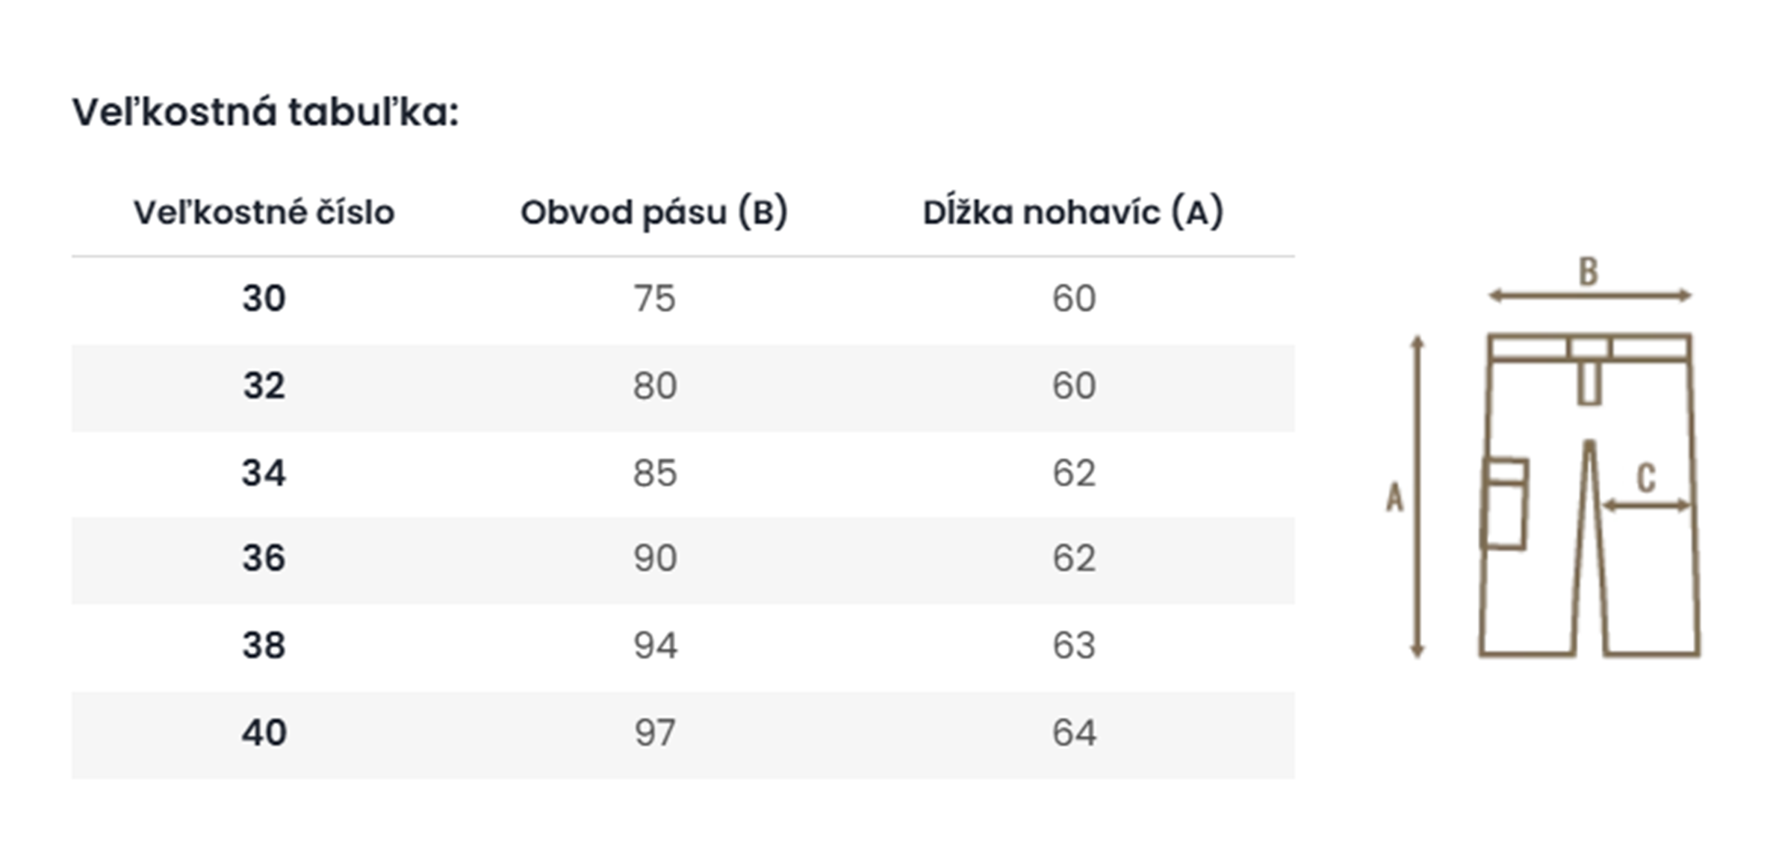Viewport: 1770px width, 844px height.
Task: Select size 36 row label
Action: click(264, 558)
